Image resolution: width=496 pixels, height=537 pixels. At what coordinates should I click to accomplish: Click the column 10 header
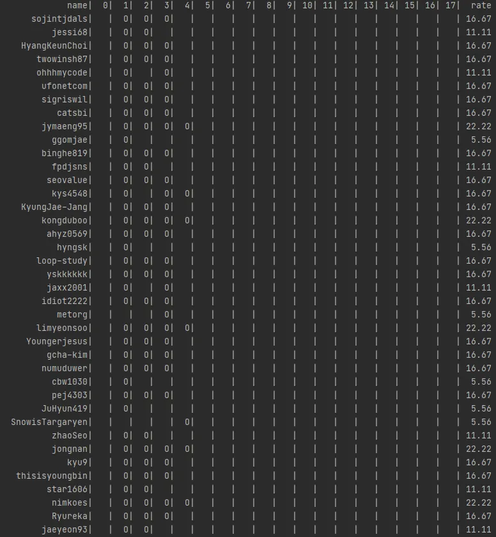[x=307, y=5]
